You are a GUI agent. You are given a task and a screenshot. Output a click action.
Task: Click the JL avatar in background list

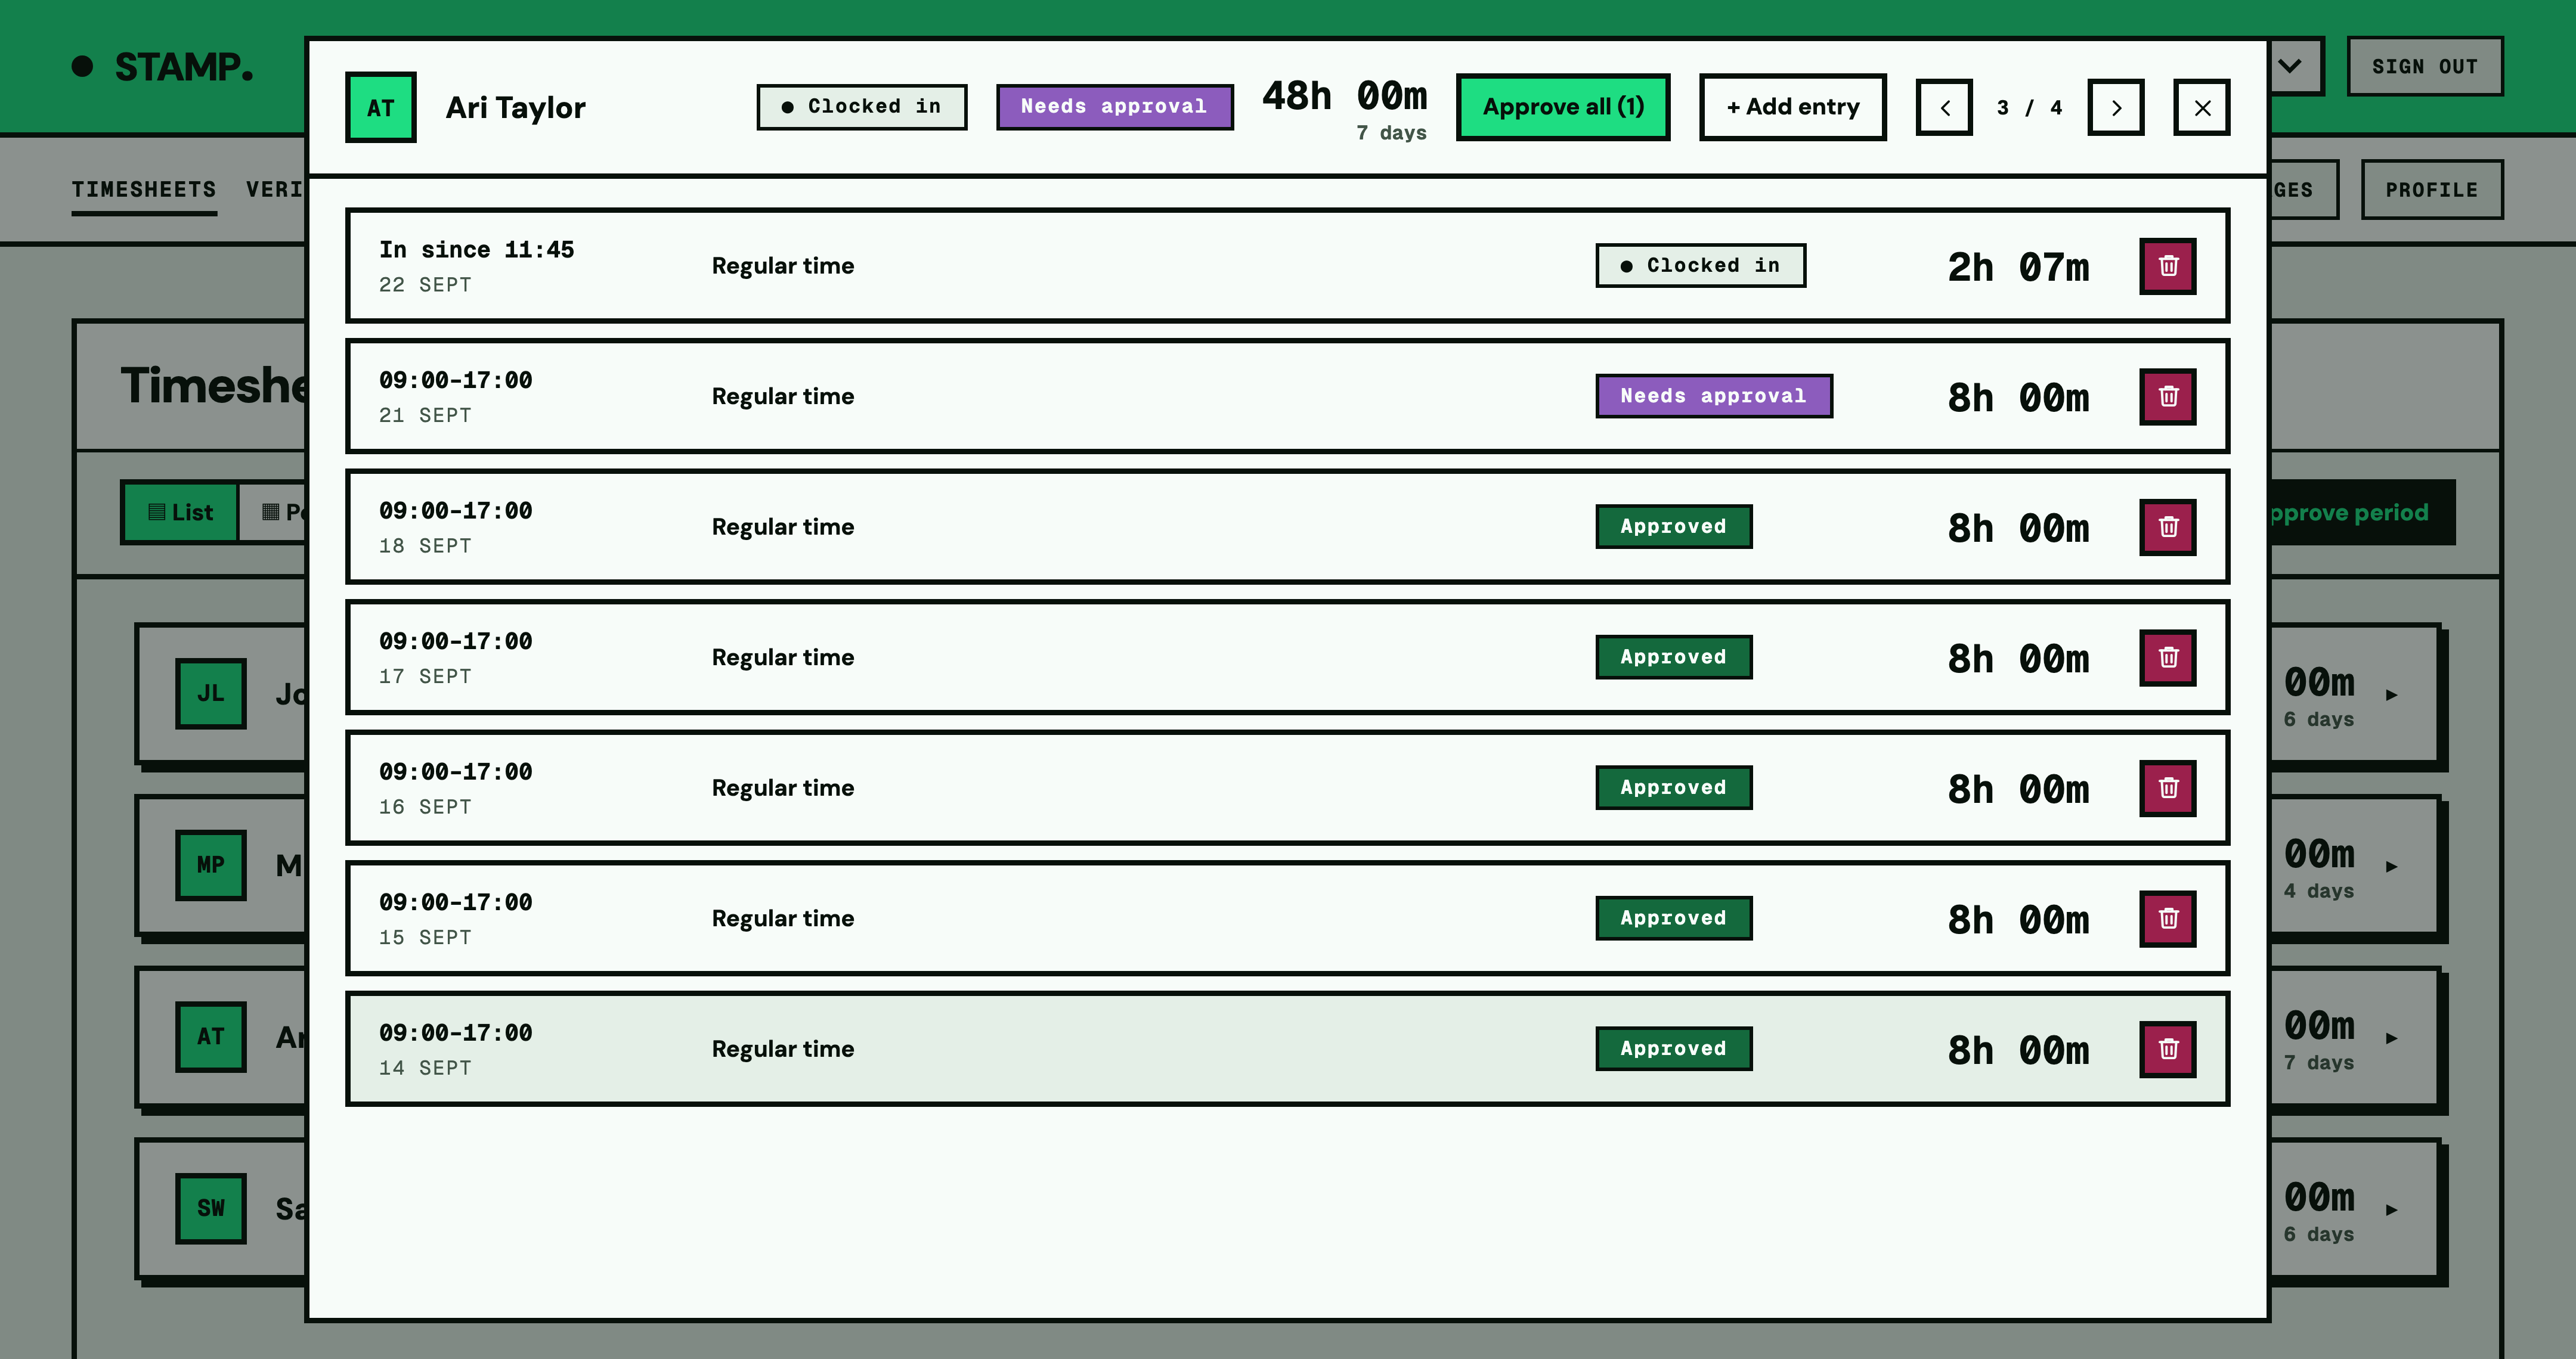(211, 693)
